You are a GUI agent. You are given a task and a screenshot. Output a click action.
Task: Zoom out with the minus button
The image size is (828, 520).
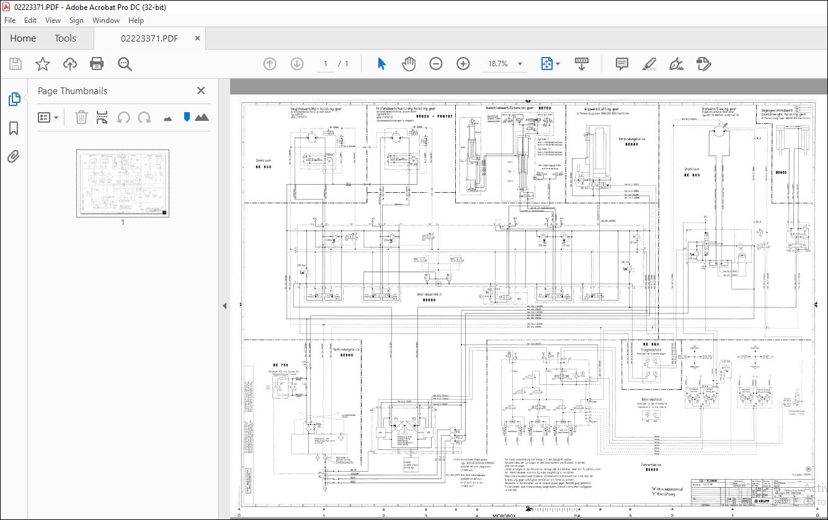coord(436,64)
